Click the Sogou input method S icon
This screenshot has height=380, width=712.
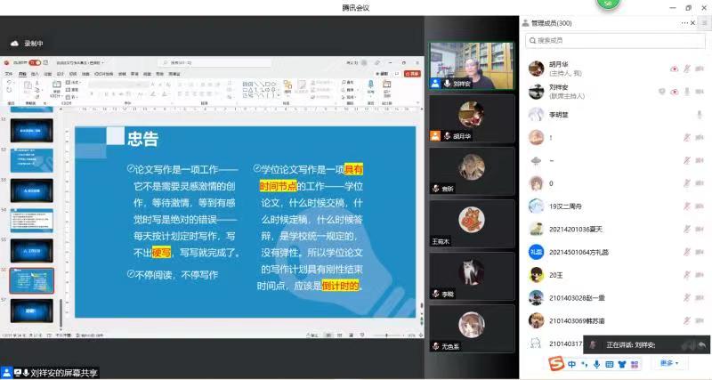pyautogui.click(x=556, y=364)
